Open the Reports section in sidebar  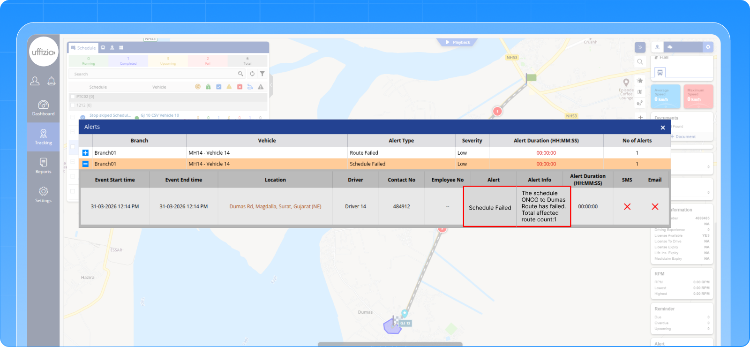[43, 166]
